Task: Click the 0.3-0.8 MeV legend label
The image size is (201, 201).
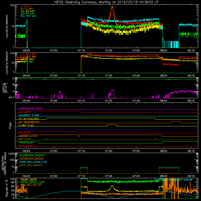Action: [28, 57]
